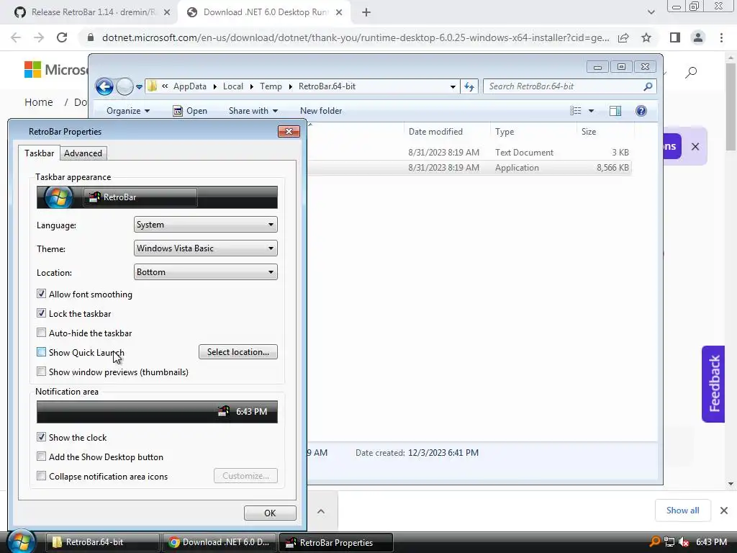Image resolution: width=737 pixels, height=553 pixels.
Task: Expand the Organize menu in Explorer
Action: tap(128, 110)
